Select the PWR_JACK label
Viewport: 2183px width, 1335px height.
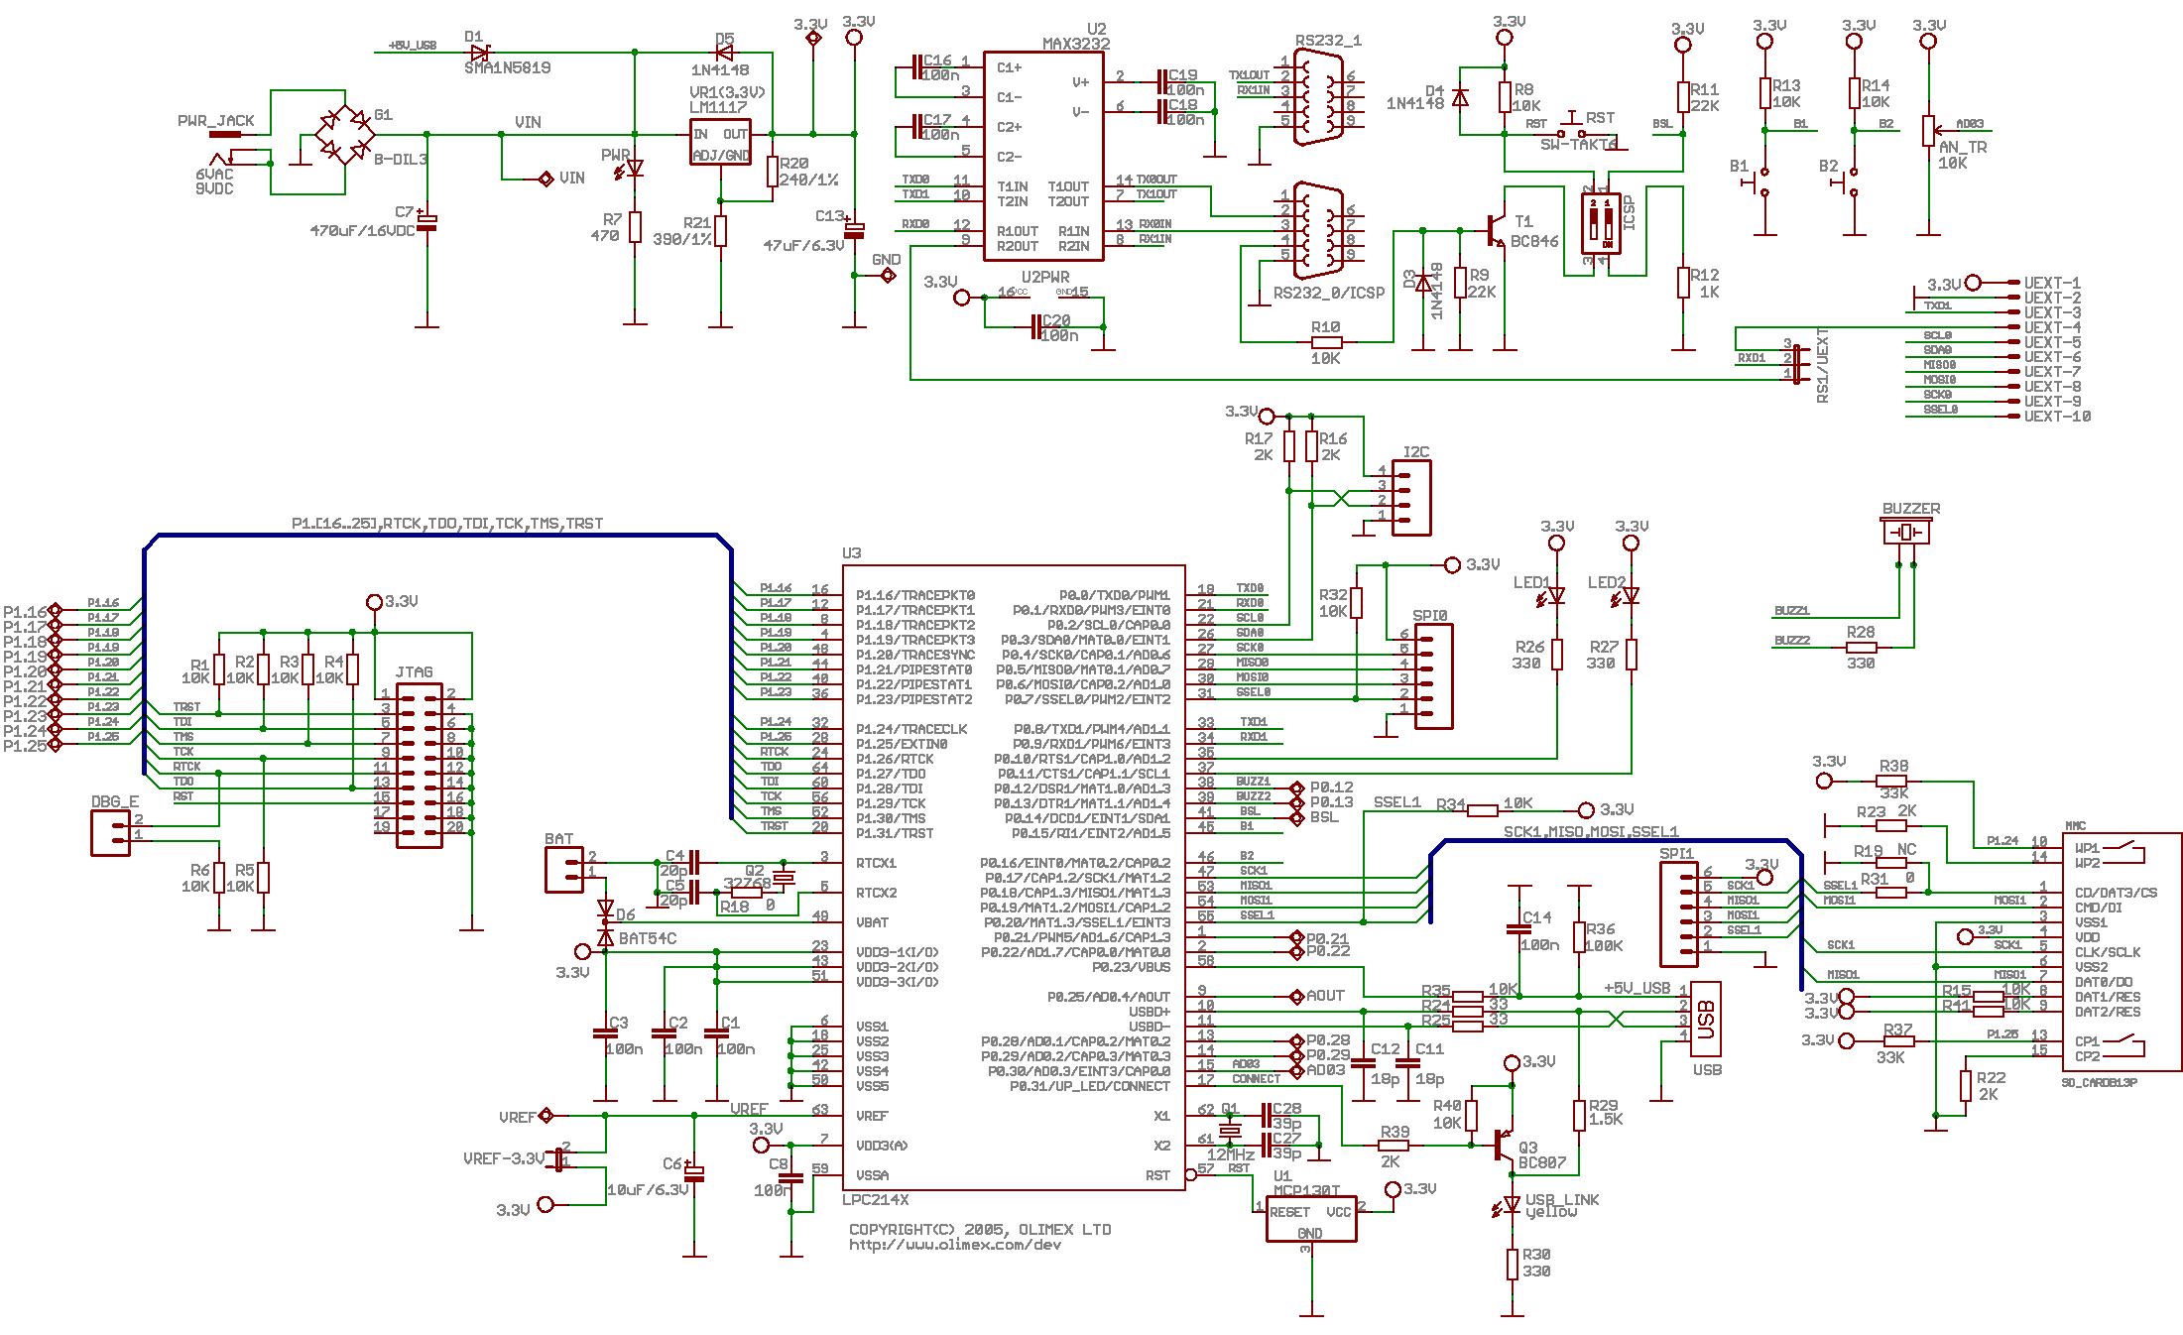click(x=216, y=121)
